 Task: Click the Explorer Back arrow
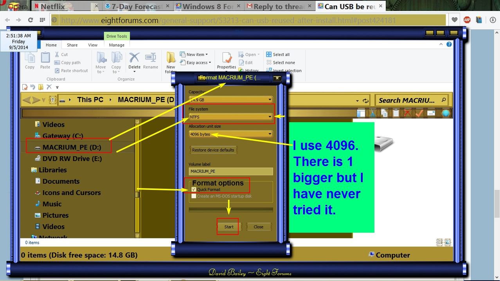tap(27, 100)
